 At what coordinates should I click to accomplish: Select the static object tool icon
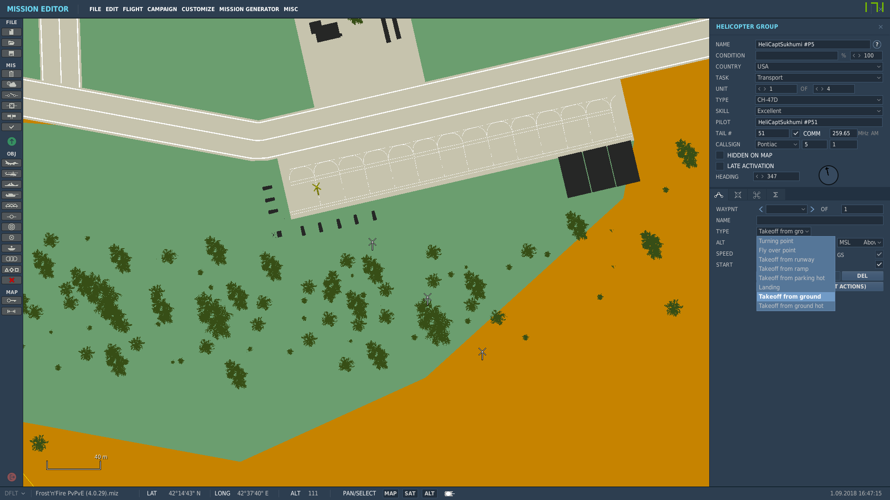12,206
